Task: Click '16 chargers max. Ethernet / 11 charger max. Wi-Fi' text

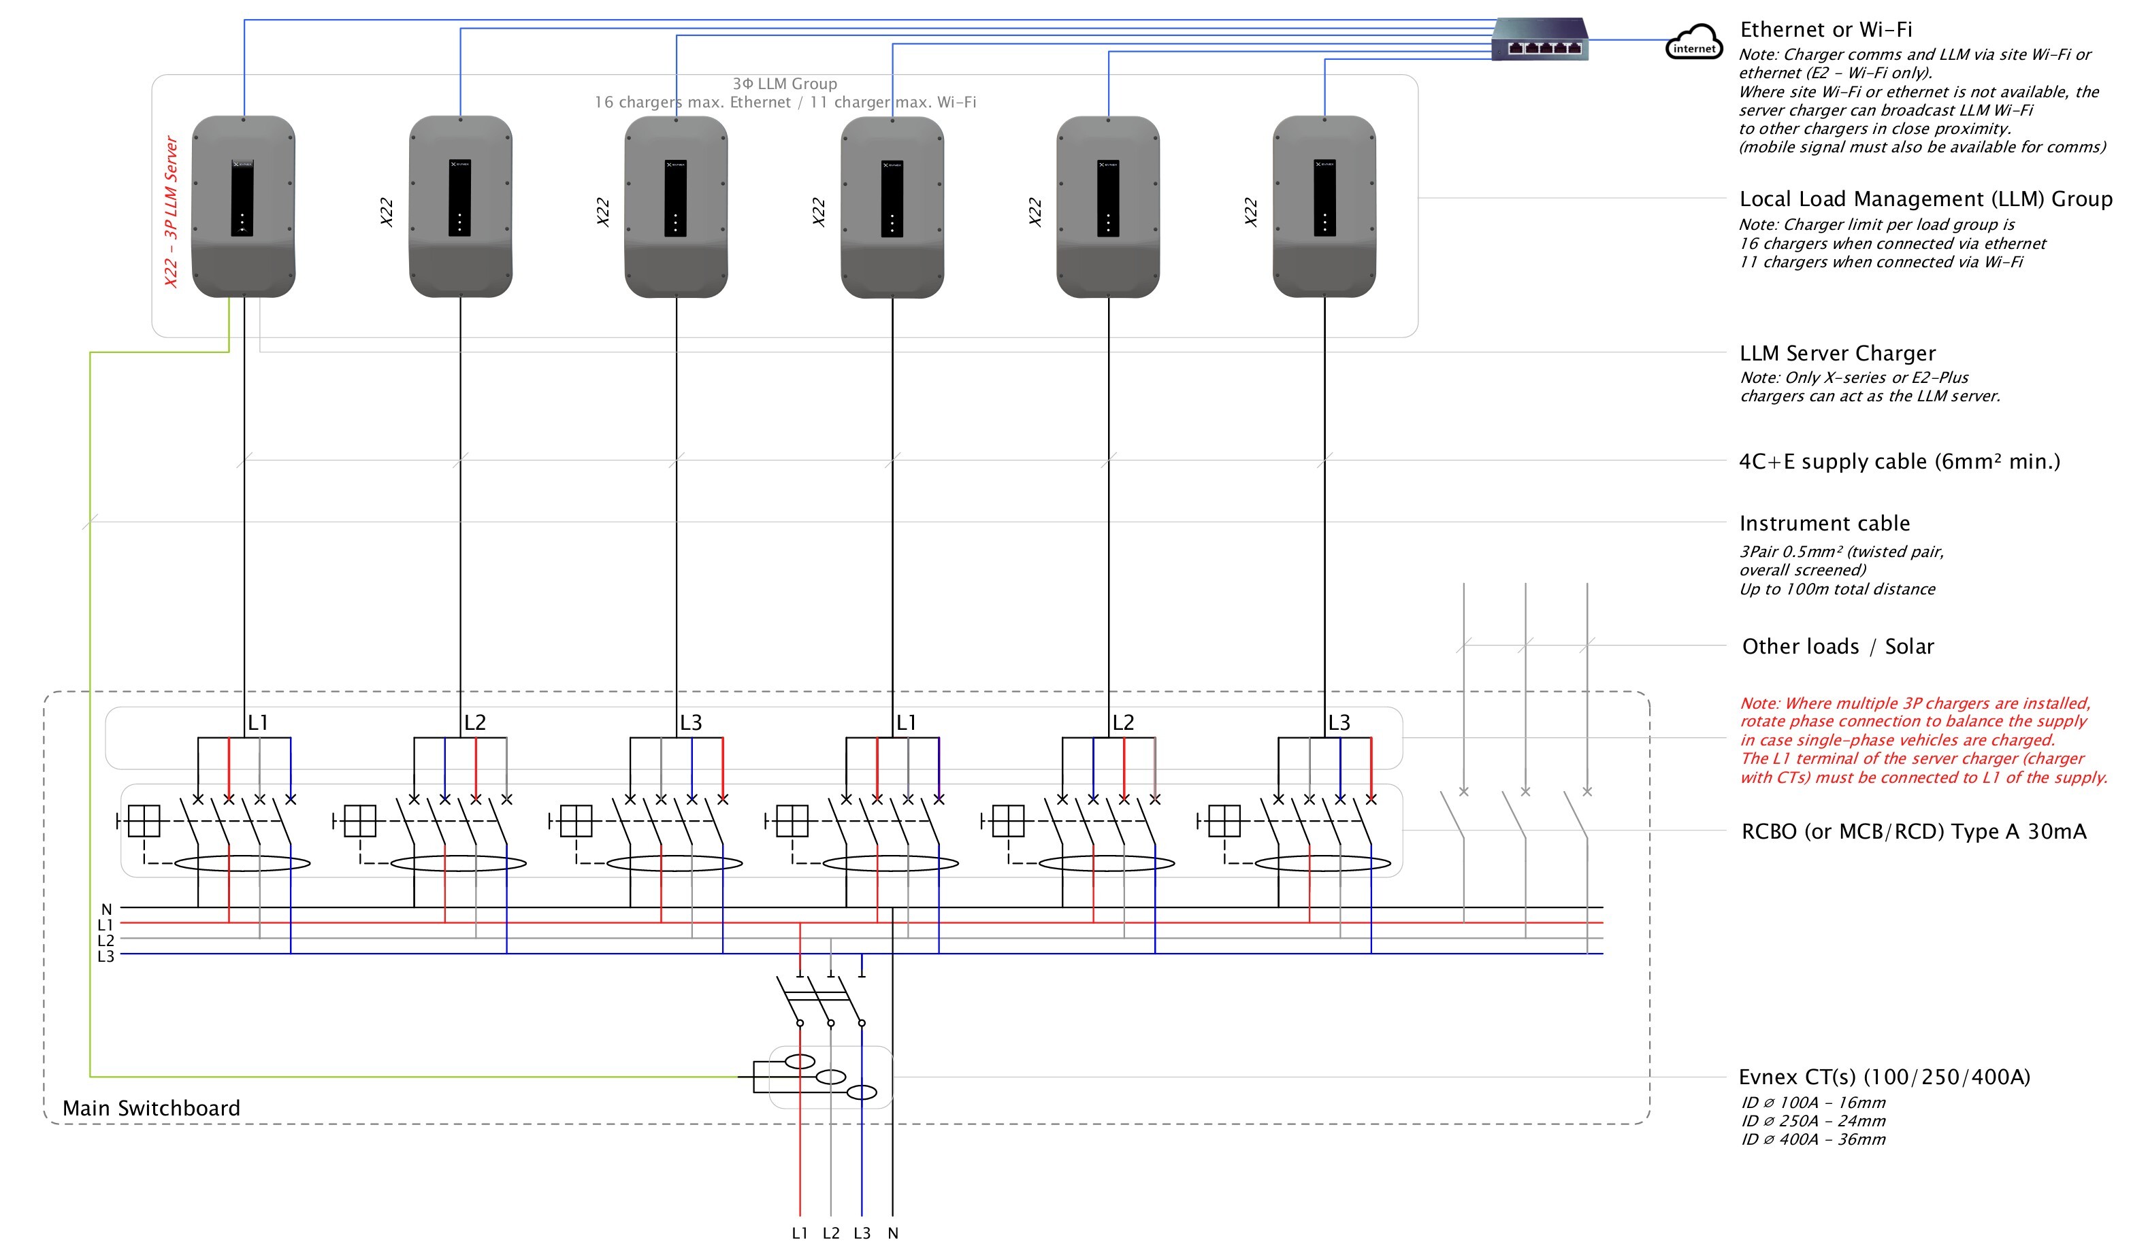Action: tap(785, 102)
